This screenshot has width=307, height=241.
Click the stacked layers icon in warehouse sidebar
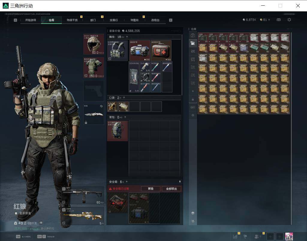coord(193,213)
